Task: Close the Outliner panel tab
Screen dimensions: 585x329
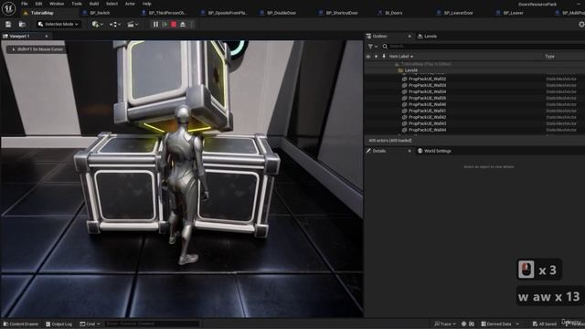Action: click(x=409, y=37)
